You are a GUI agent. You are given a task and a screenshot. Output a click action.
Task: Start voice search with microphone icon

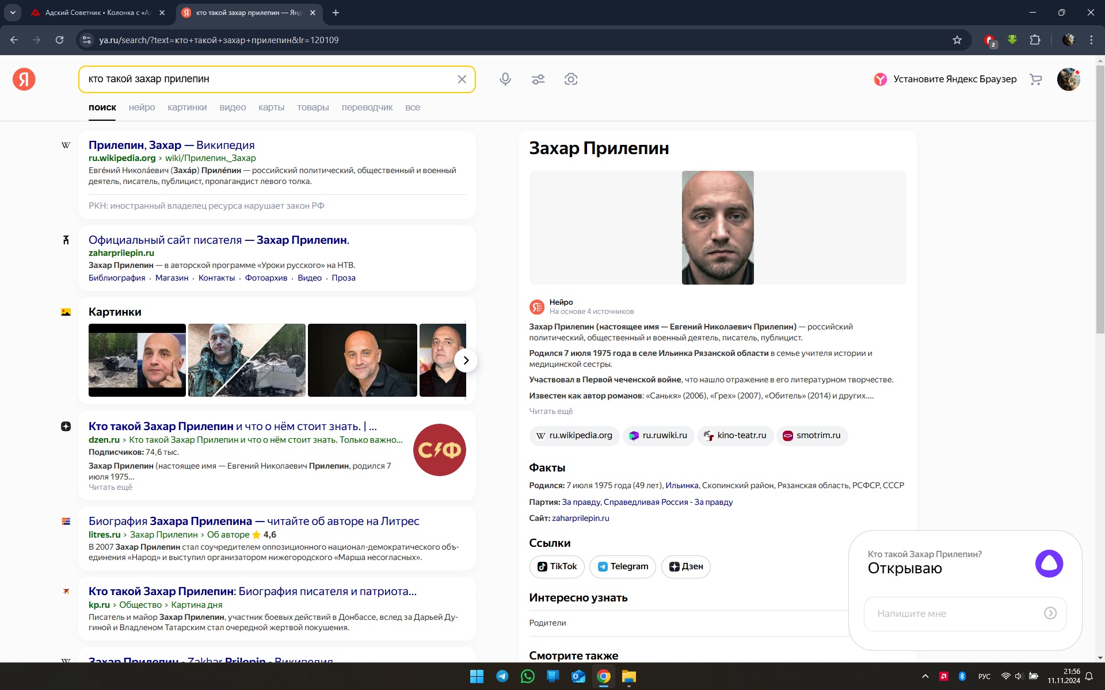505,79
